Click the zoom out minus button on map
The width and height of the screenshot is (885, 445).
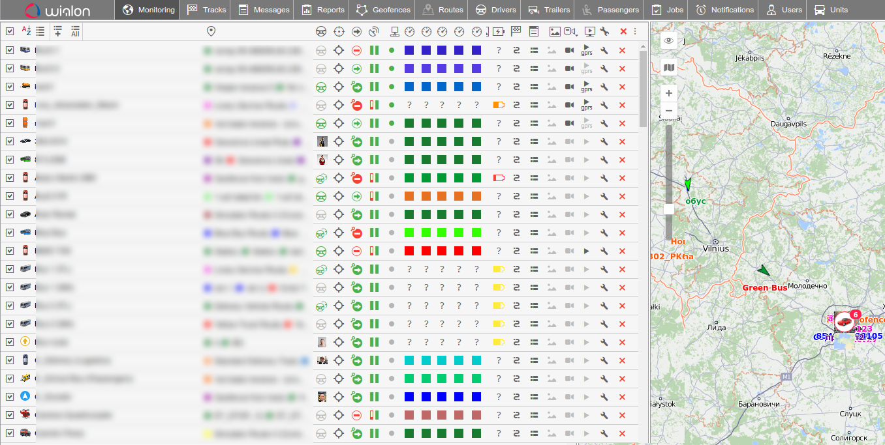pyautogui.click(x=668, y=110)
